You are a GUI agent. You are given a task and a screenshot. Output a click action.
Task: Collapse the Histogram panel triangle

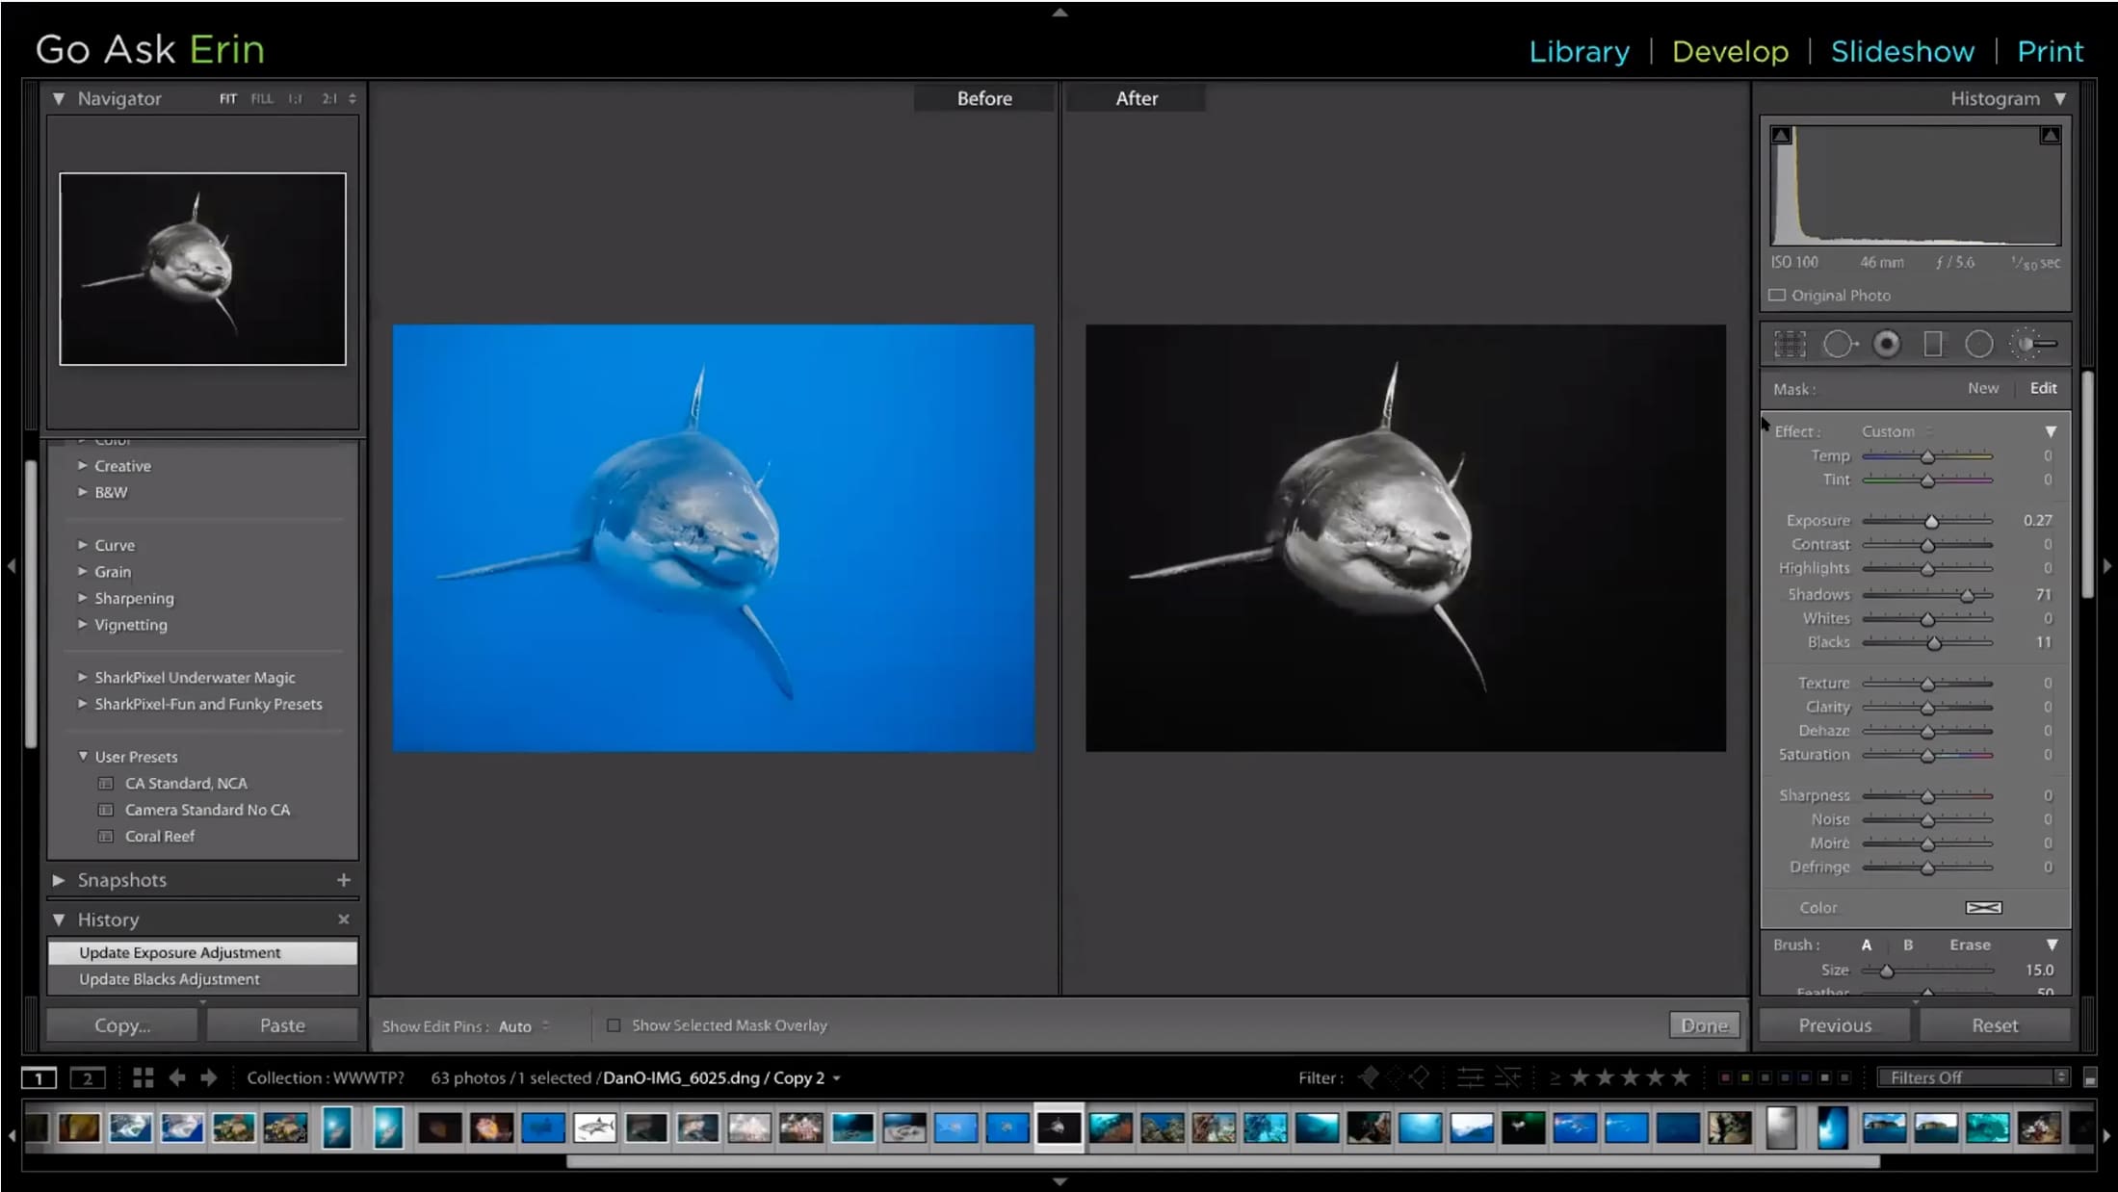(x=2060, y=98)
